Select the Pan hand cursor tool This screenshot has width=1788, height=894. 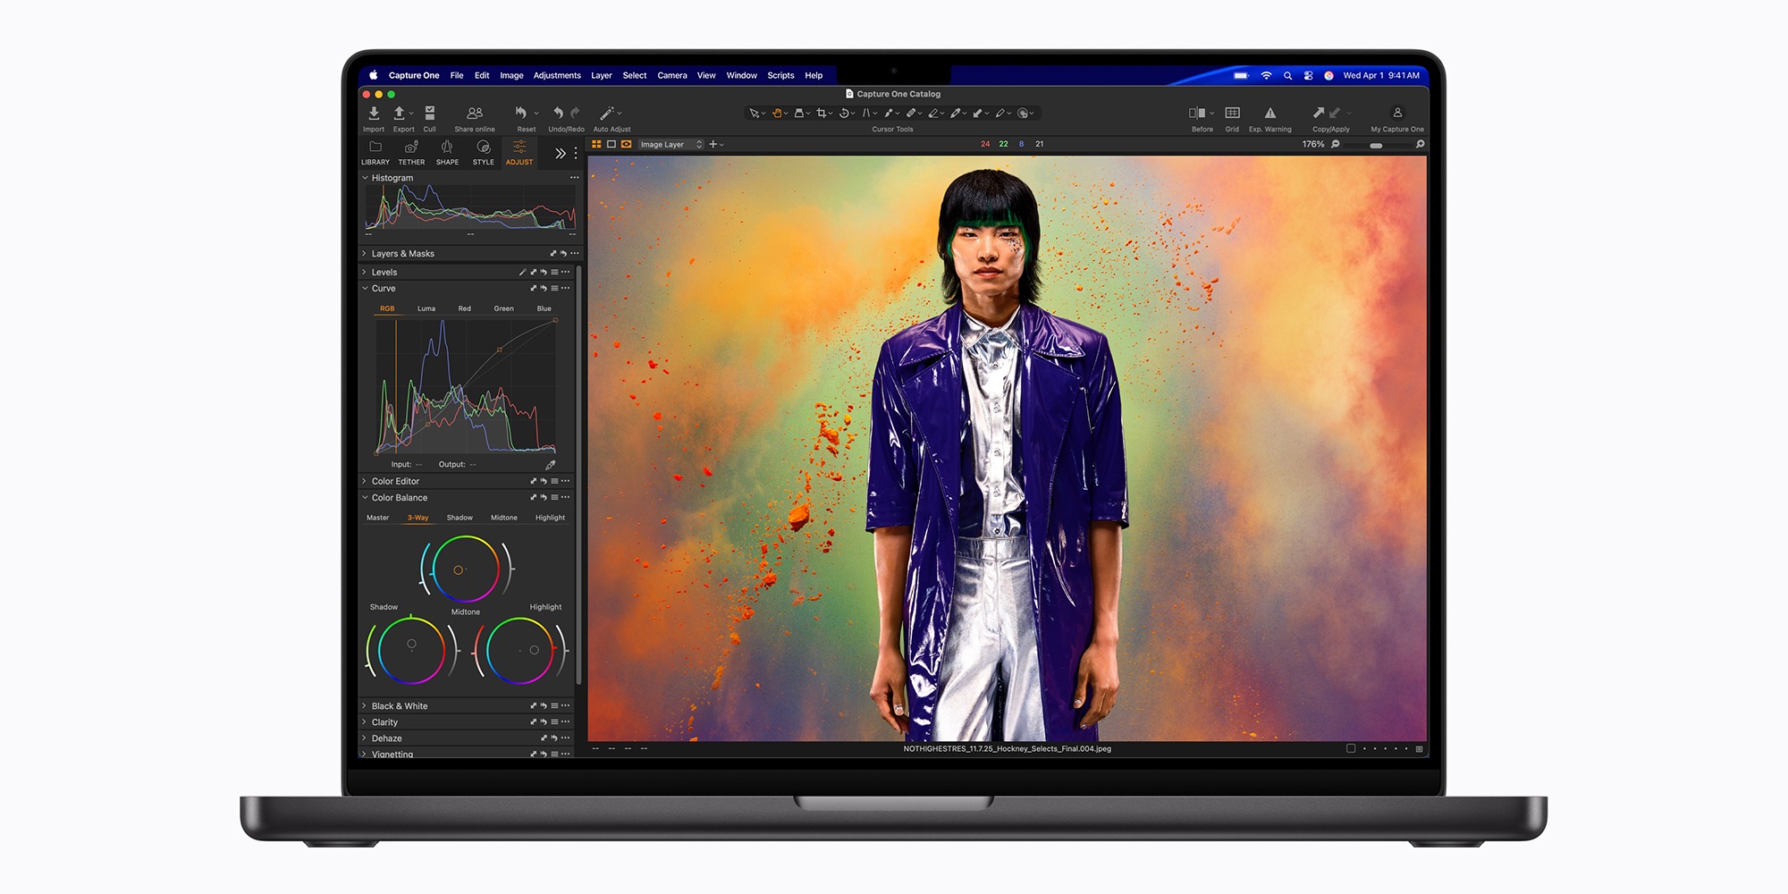coord(777,114)
